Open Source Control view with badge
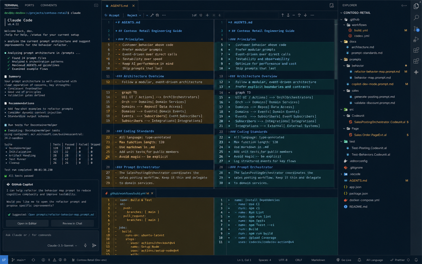Screen dimensions: 422x264 pyautogui.click(x=416, y=29)
